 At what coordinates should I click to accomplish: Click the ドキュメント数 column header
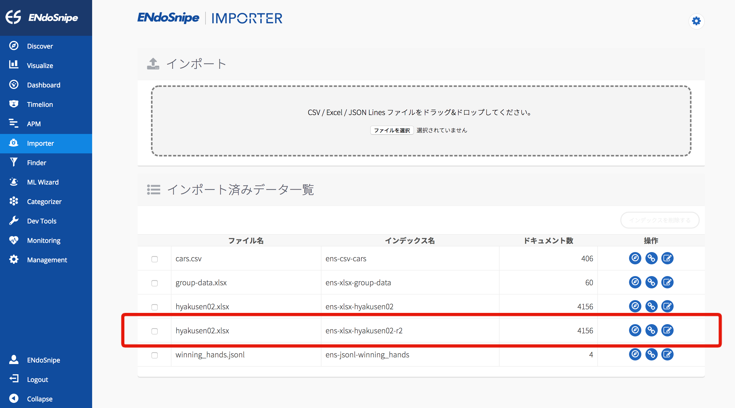548,241
